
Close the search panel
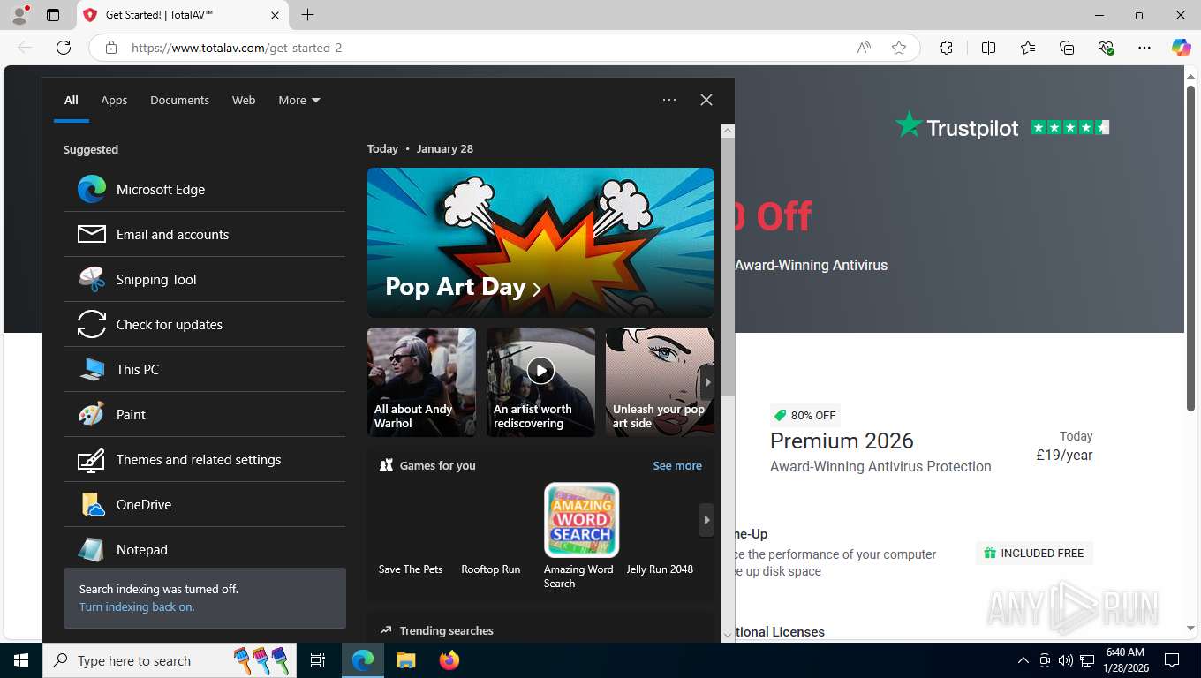pyautogui.click(x=706, y=100)
